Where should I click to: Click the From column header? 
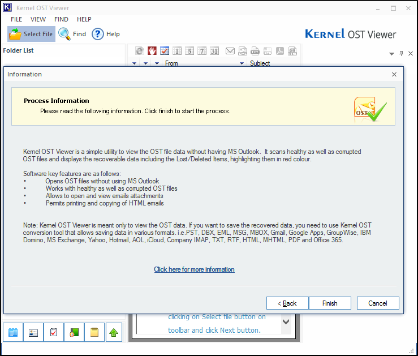pyautogui.click(x=171, y=63)
